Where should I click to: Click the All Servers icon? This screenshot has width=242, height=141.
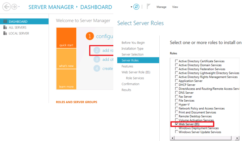(x=5, y=27)
